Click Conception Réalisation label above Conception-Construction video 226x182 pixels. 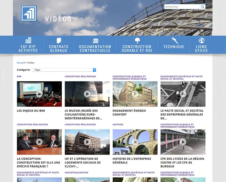(x=32, y=124)
